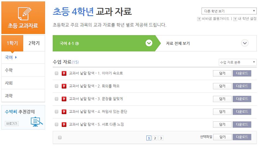260x147 pixels.
Task: Click 바로가기 under 수박씨 추천강의
Action: coord(11,124)
